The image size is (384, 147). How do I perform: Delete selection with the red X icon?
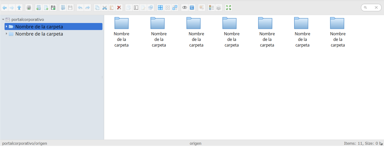(x=119, y=8)
